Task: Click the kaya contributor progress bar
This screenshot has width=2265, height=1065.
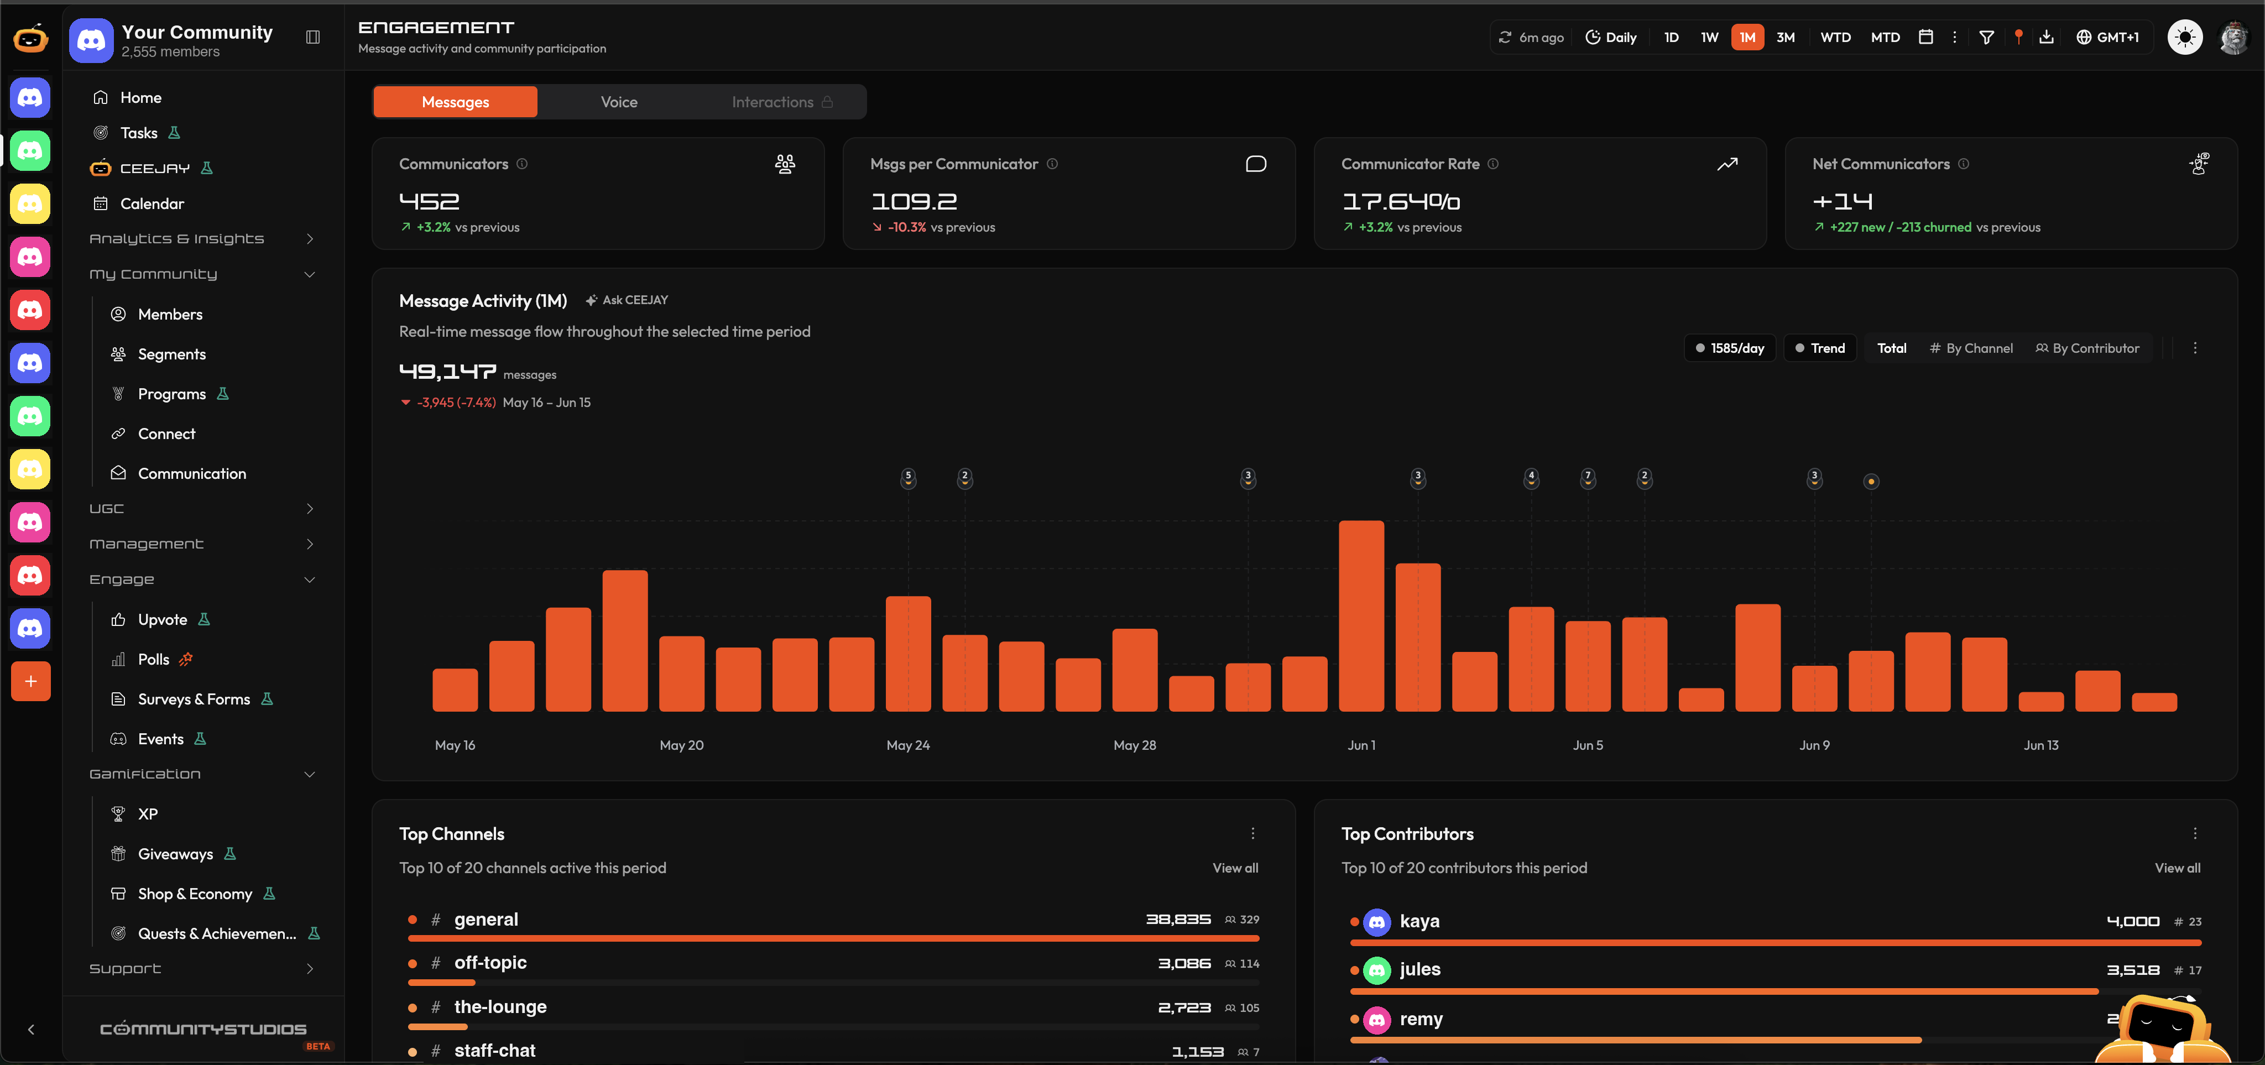Action: pos(1775,943)
